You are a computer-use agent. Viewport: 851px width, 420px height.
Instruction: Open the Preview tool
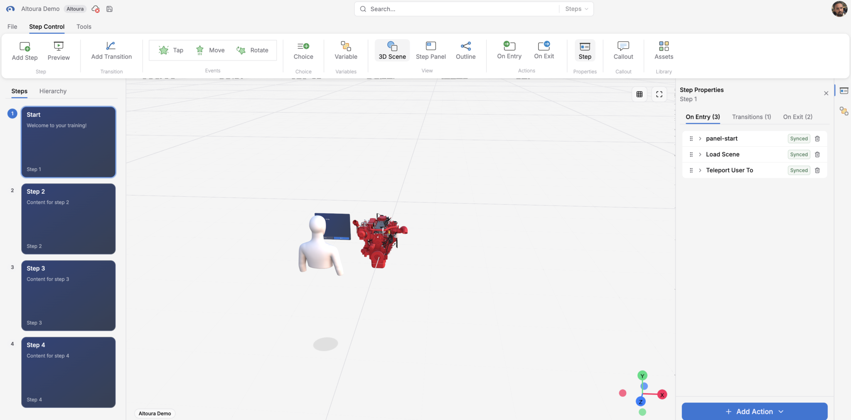pos(59,51)
